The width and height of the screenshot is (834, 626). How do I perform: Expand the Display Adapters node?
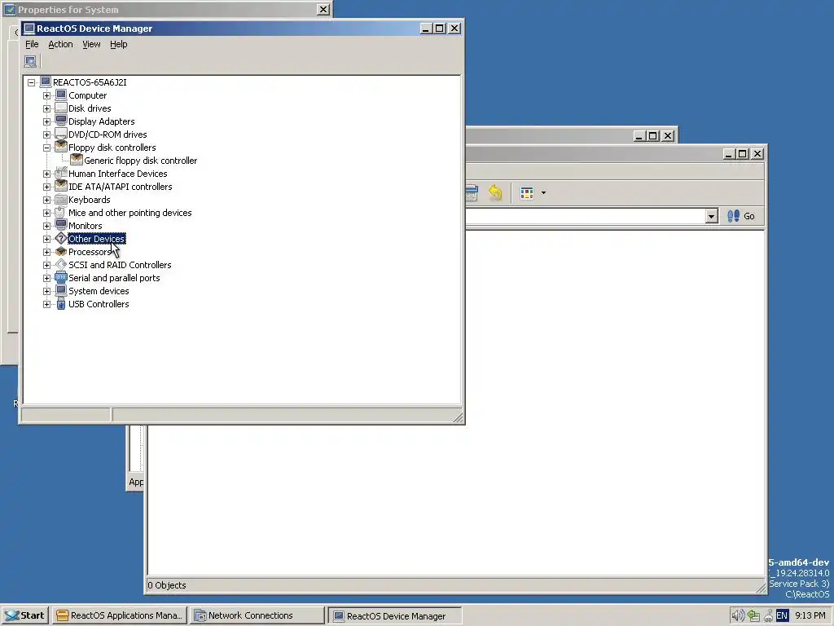click(46, 122)
